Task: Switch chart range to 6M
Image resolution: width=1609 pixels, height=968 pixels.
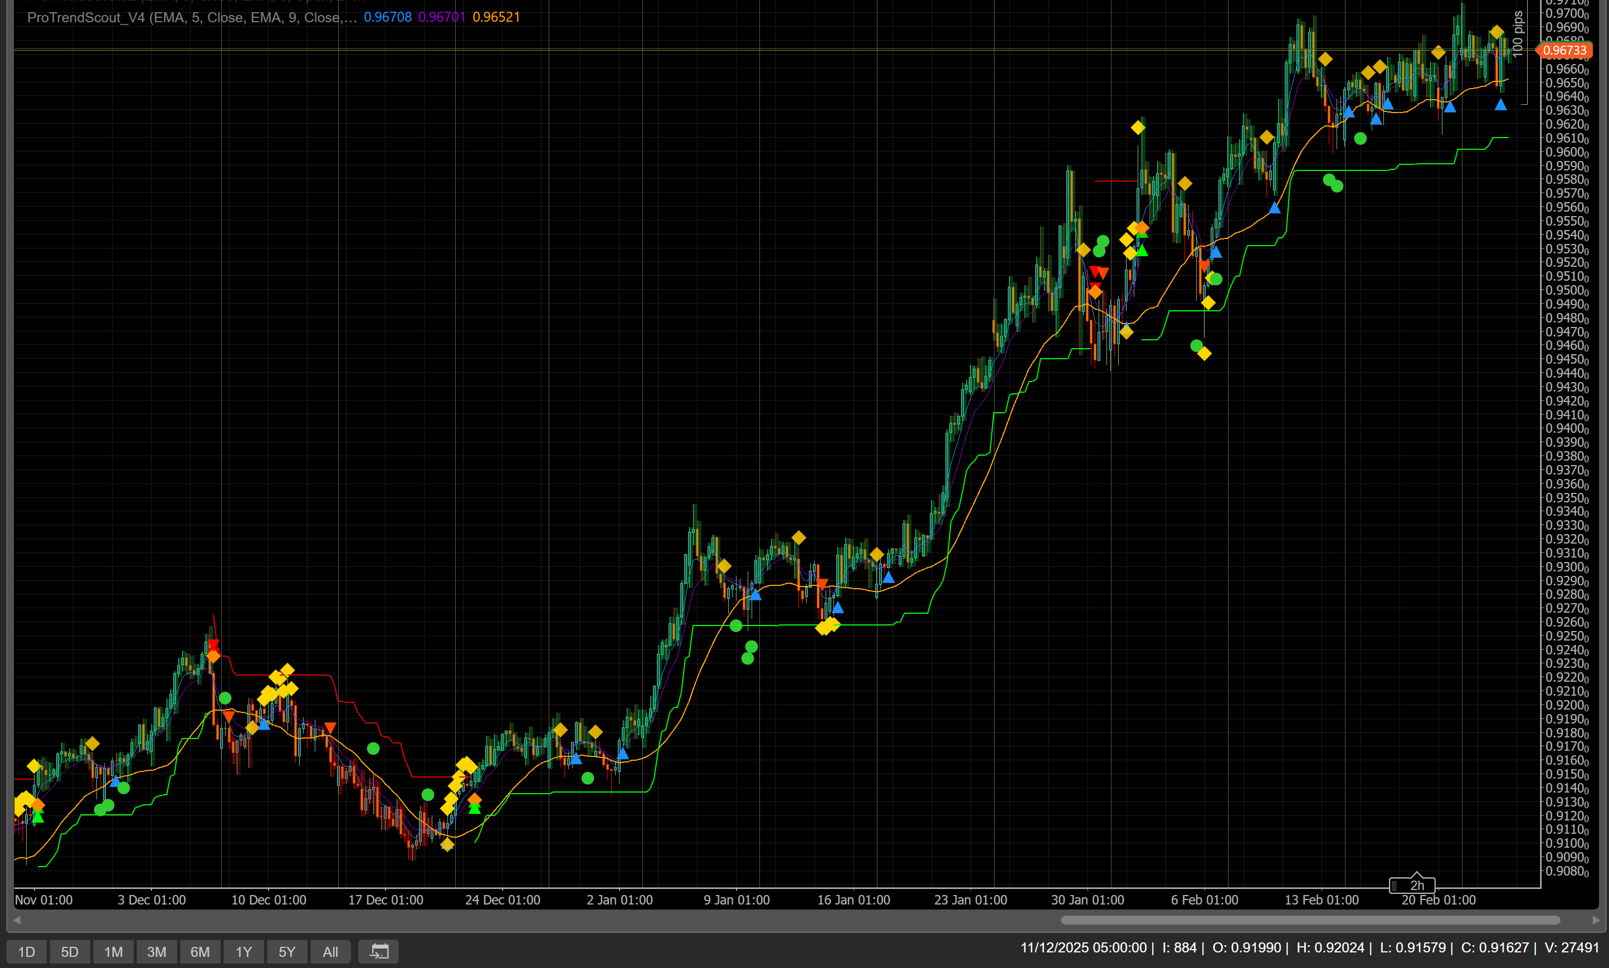Action: point(199,952)
